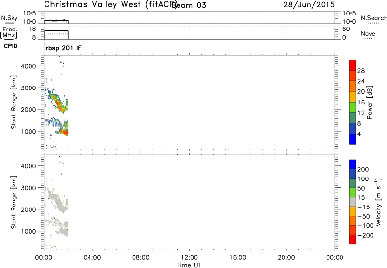Select the '20:00' time tick label
The width and height of the screenshot is (387, 268).
(286, 258)
